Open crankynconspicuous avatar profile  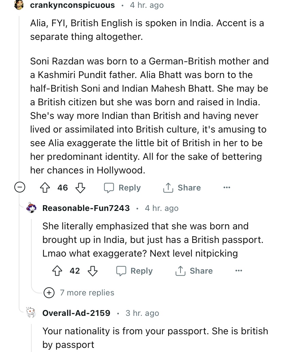(19, 5)
